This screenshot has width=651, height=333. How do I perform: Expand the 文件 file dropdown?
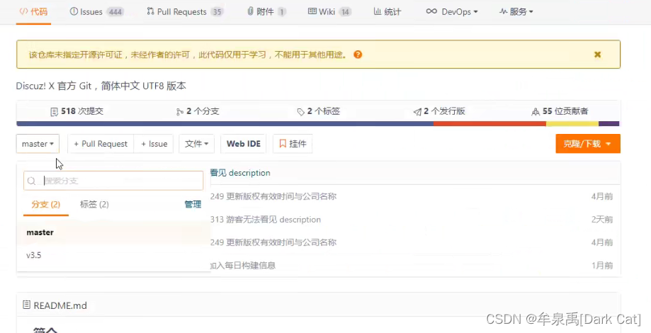(x=196, y=144)
